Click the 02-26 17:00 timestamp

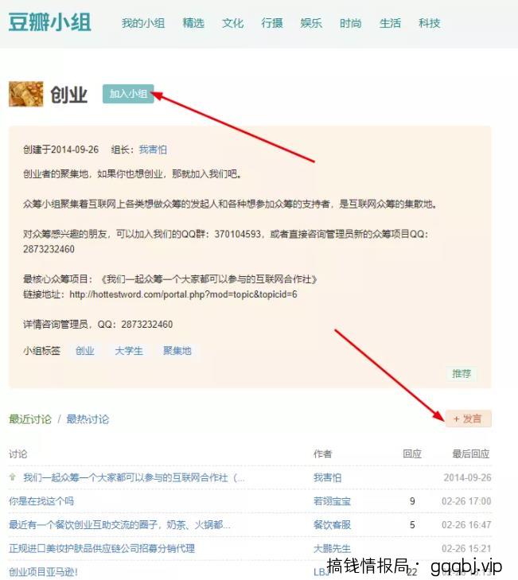[x=466, y=501]
